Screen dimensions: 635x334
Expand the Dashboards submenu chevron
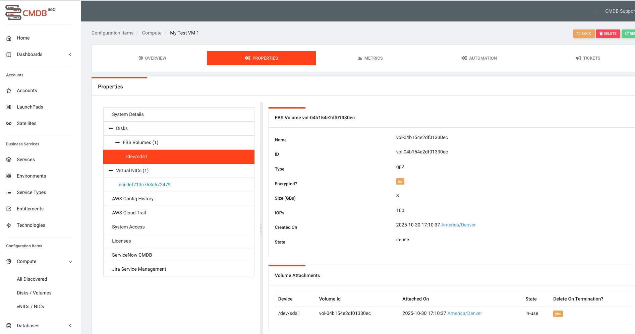(x=70, y=55)
